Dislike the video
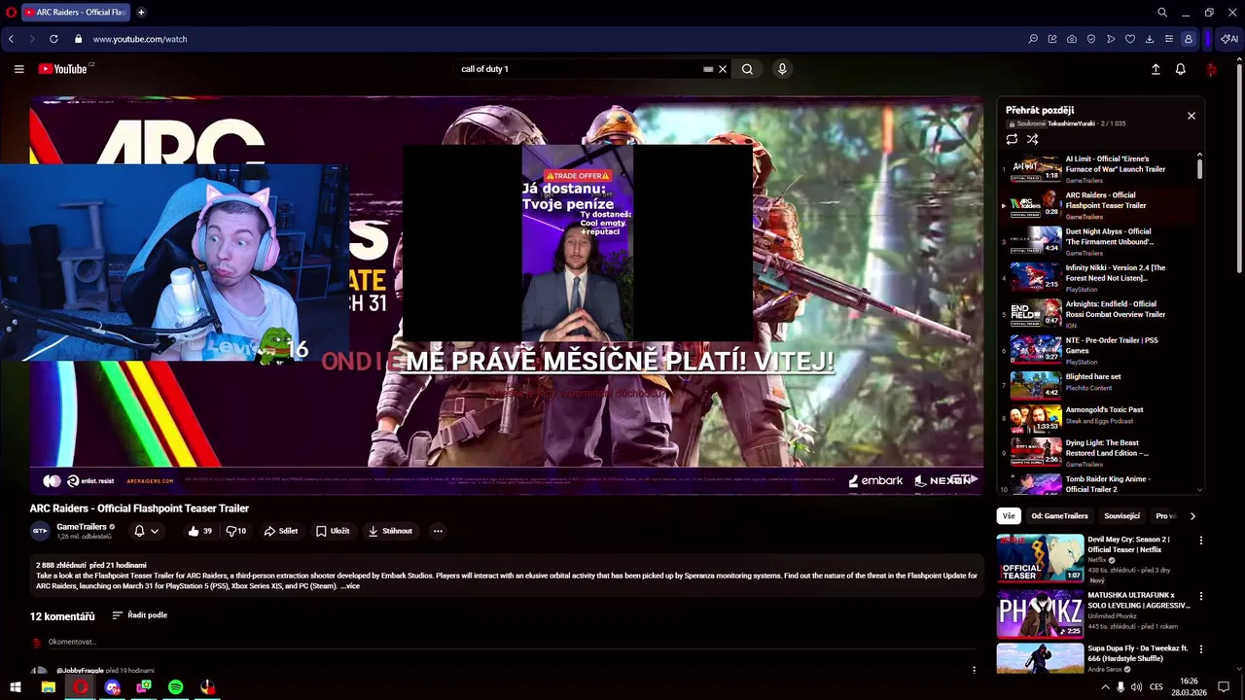Screen dimensions: 1245x700 point(236,531)
